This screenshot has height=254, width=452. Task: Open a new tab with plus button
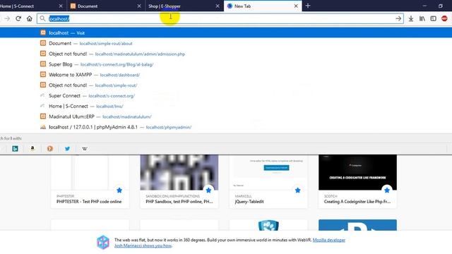click(308, 6)
